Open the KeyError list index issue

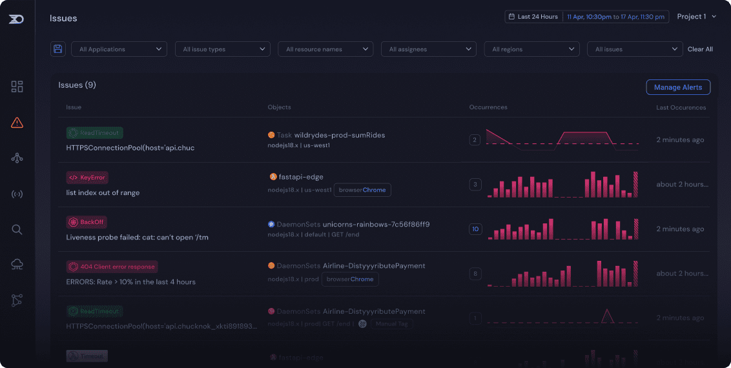coord(103,192)
